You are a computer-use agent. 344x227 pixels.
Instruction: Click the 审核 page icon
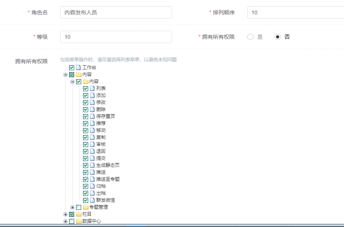coord(92,144)
